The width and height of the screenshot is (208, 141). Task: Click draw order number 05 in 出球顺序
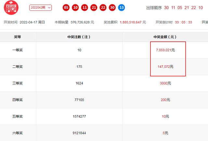pos(180,8)
